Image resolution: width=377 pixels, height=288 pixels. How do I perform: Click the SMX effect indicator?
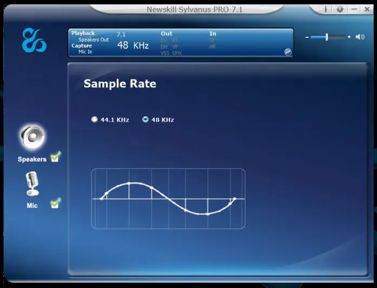[177, 53]
